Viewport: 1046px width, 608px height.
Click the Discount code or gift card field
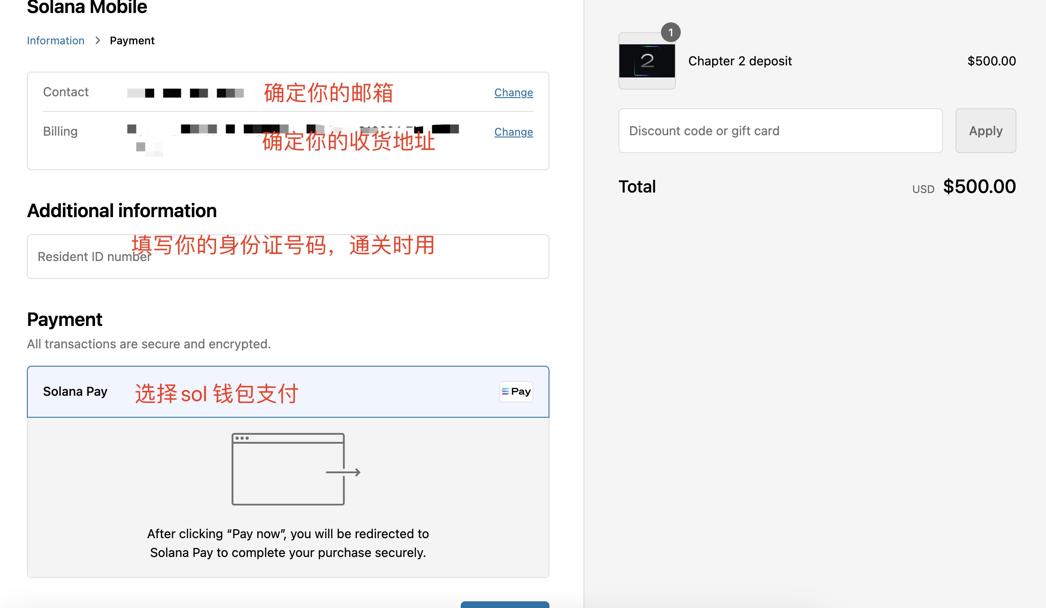(780, 131)
